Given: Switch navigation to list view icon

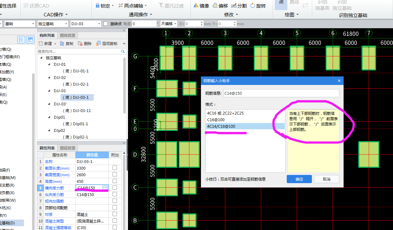Looking at the screenshot, I should [x=21, y=39].
